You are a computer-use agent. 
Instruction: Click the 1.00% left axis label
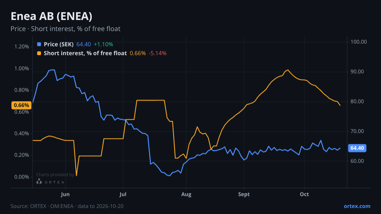coord(22,68)
